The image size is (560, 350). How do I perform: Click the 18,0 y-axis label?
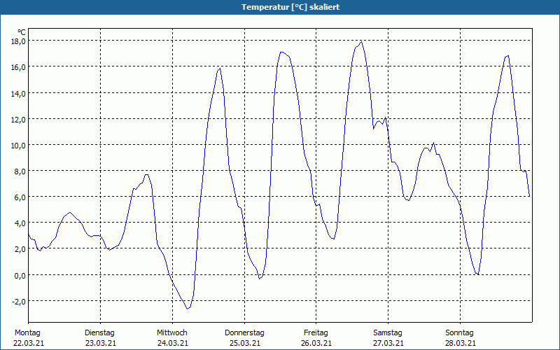(18, 41)
